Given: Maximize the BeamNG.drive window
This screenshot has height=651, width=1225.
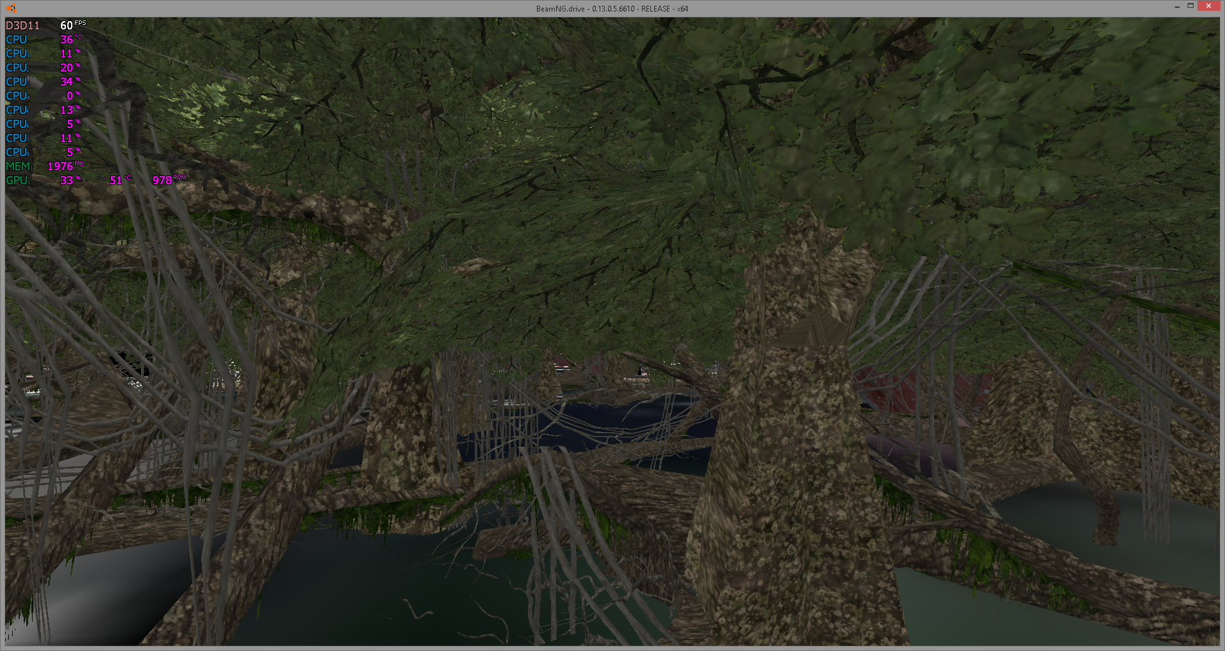Looking at the screenshot, I should pos(1190,6).
